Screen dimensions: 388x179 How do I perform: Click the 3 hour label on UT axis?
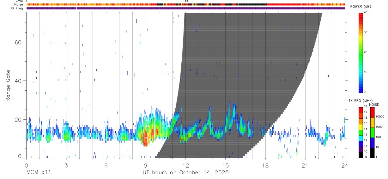(x=66, y=165)
